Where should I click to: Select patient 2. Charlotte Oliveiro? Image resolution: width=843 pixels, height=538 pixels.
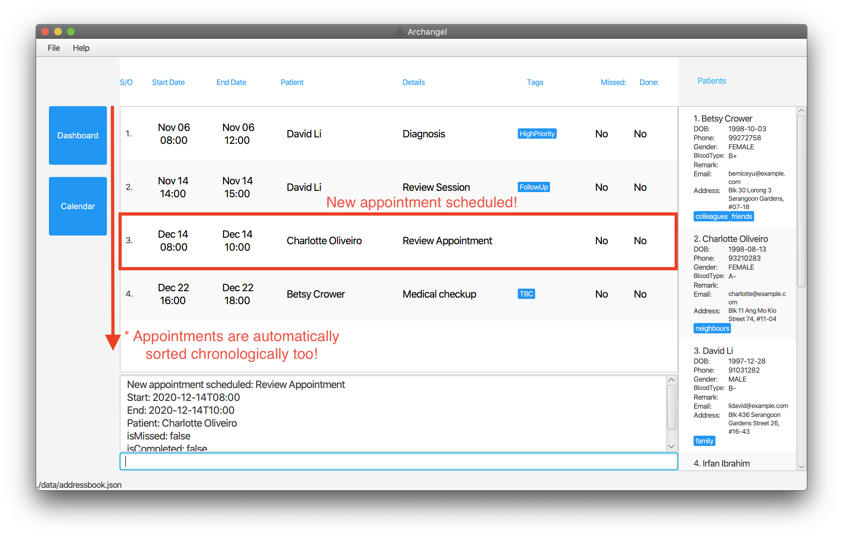737,283
